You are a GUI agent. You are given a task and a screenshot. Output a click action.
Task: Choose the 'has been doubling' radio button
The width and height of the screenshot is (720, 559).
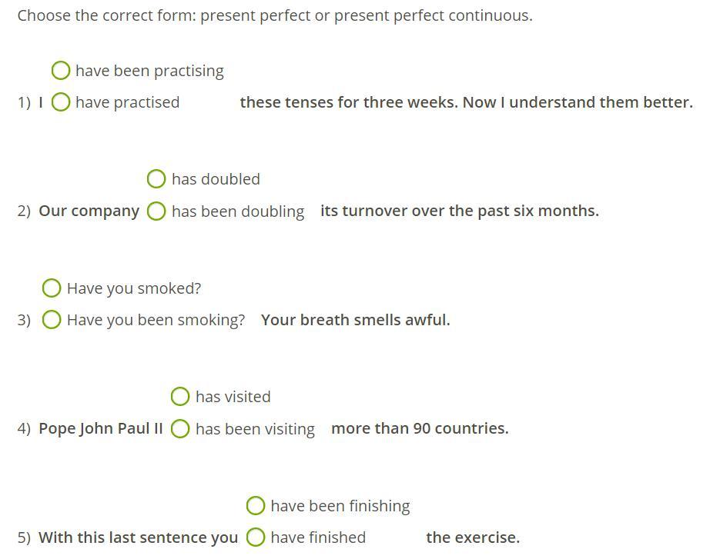(156, 211)
